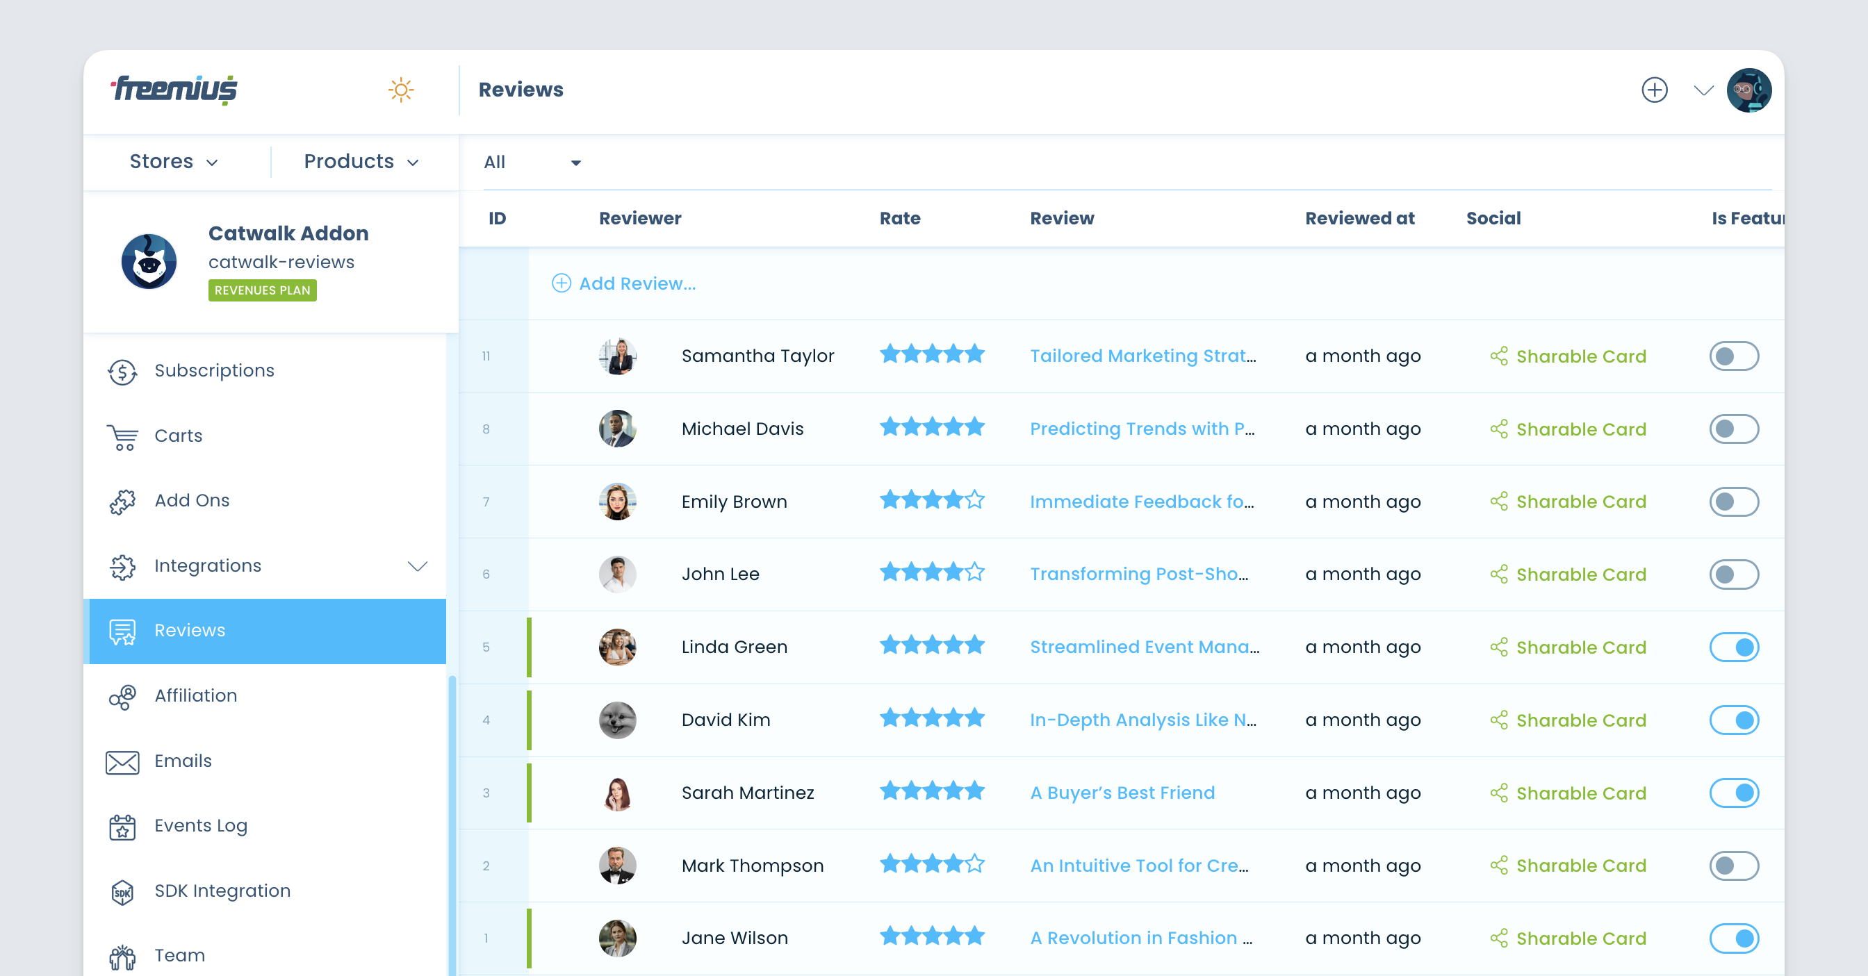1868x976 pixels.
Task: Expand the Stores dropdown menu
Action: click(x=173, y=162)
